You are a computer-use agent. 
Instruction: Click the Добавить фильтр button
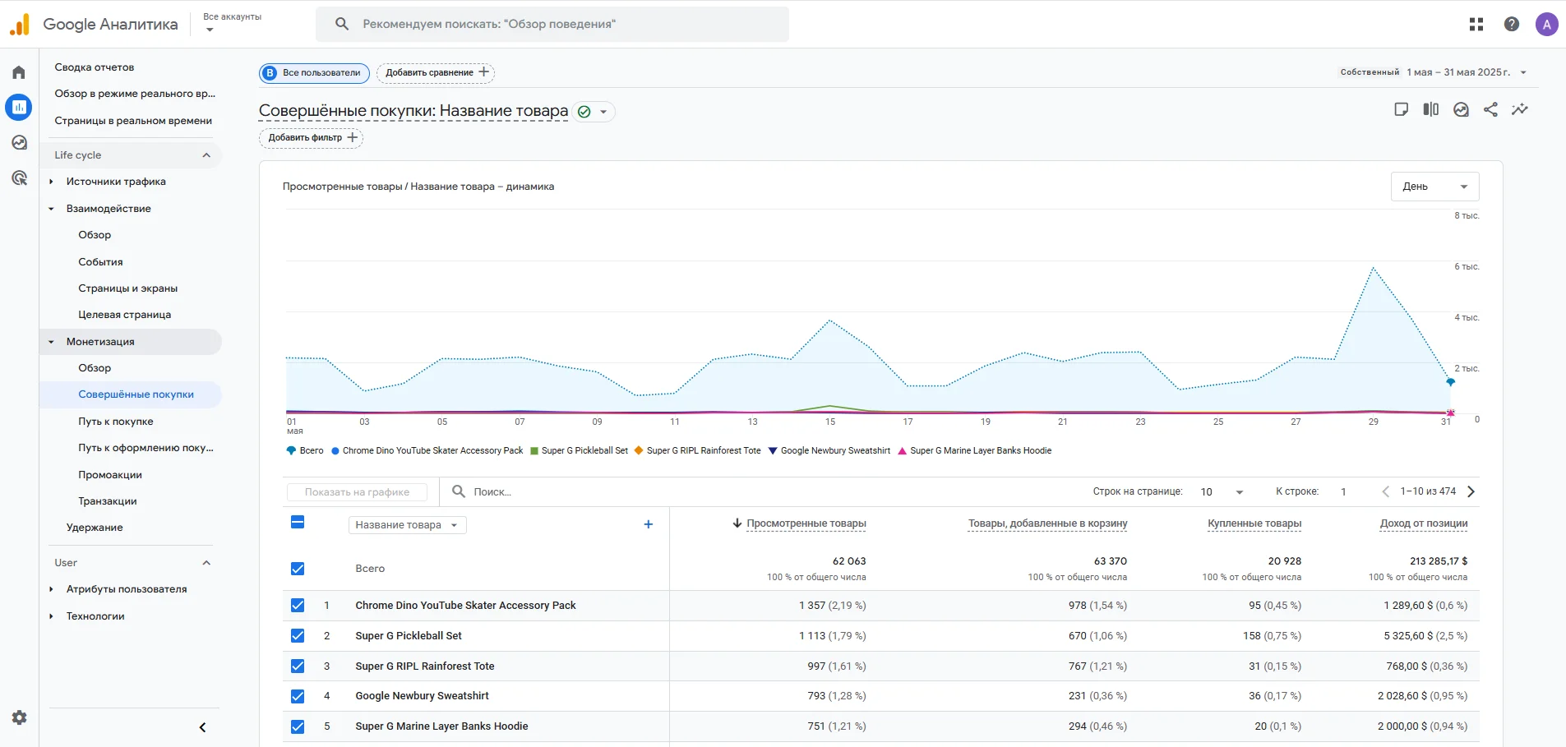pos(312,138)
